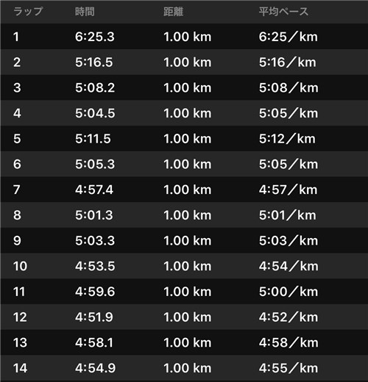
Task: Click the 時間 column header
Action: [x=85, y=12]
